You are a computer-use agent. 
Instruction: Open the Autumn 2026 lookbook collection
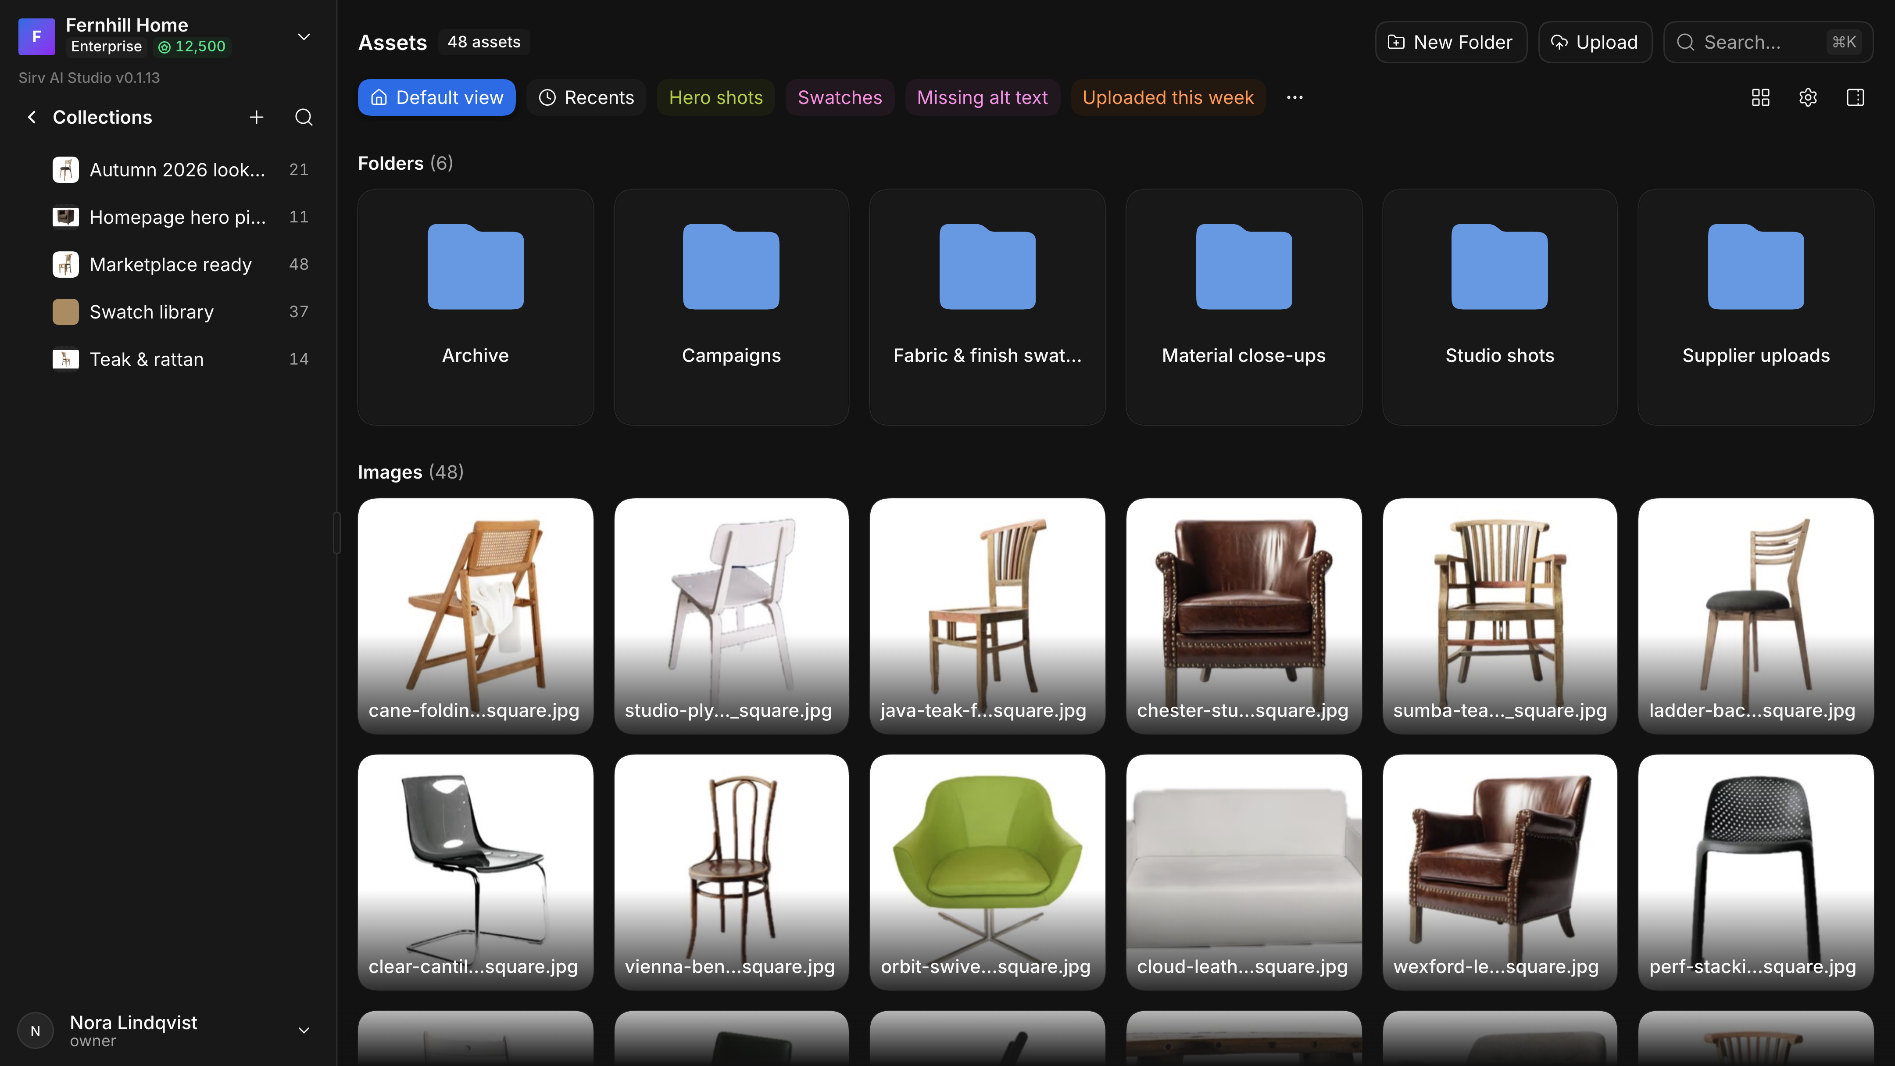click(x=176, y=169)
